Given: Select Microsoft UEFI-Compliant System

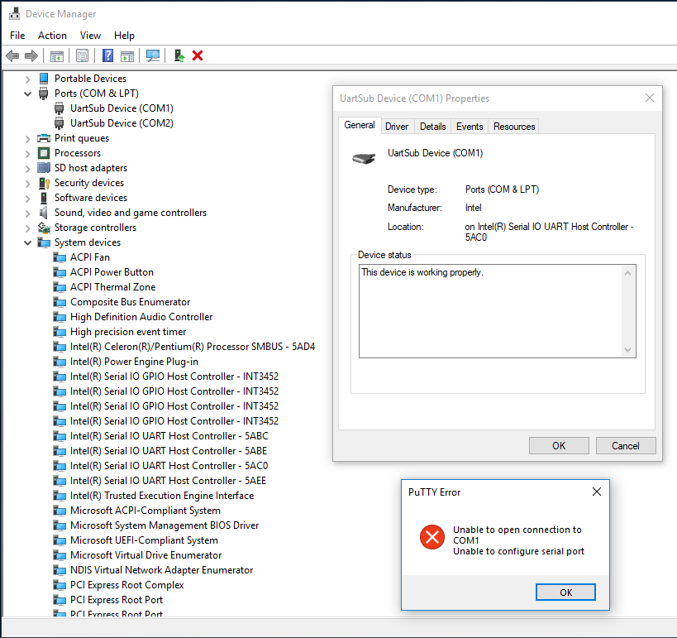Looking at the screenshot, I should [x=144, y=540].
